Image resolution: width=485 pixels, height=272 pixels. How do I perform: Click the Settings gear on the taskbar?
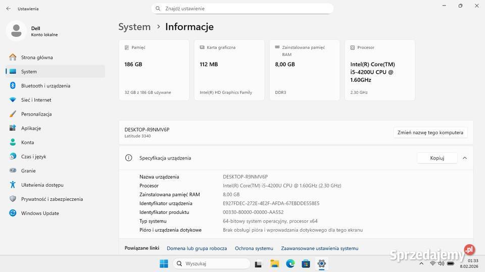(x=322, y=263)
